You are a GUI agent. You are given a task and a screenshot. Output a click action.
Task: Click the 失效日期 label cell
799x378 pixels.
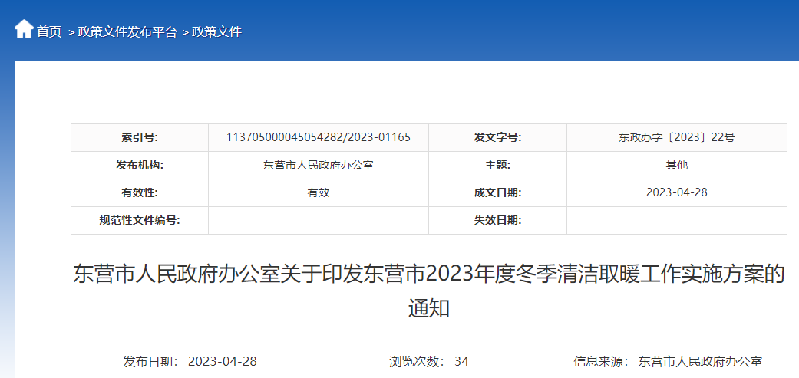point(497,220)
